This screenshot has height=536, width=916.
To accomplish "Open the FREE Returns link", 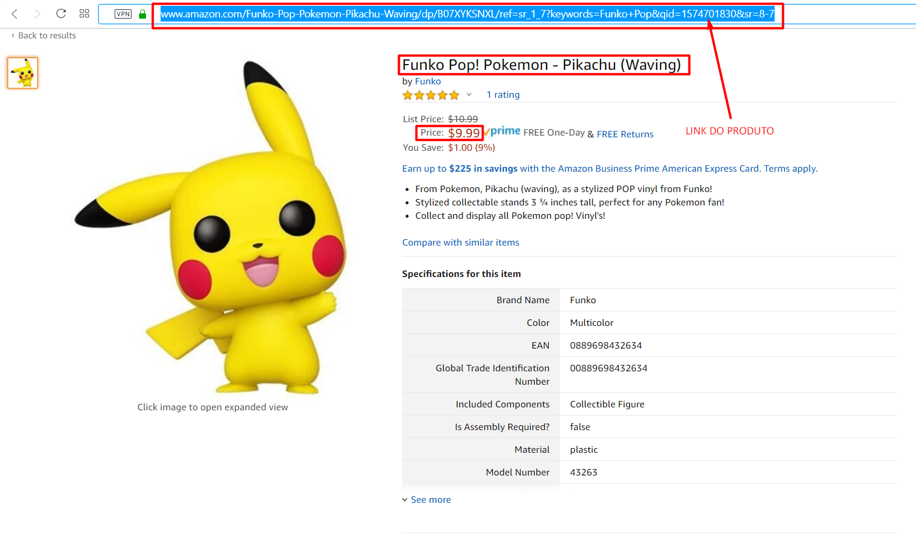I will click(625, 134).
